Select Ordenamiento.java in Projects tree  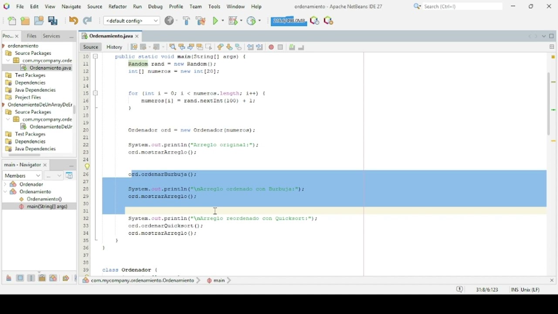[x=50, y=68]
